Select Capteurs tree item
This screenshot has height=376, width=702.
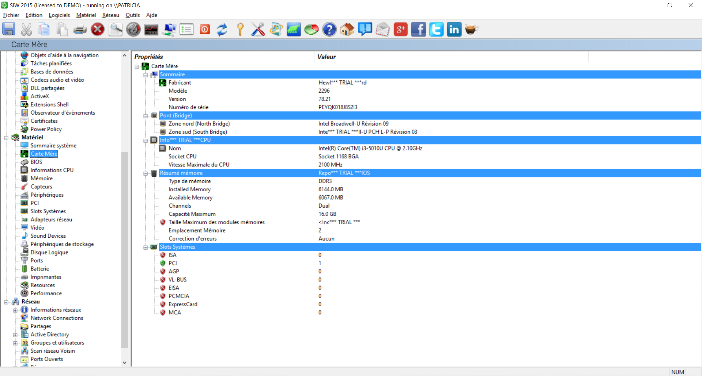[x=41, y=187]
